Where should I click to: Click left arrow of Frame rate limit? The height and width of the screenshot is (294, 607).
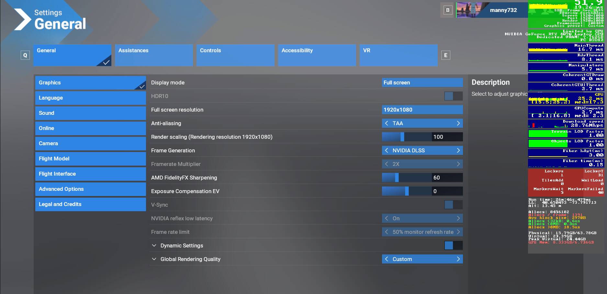(x=387, y=232)
